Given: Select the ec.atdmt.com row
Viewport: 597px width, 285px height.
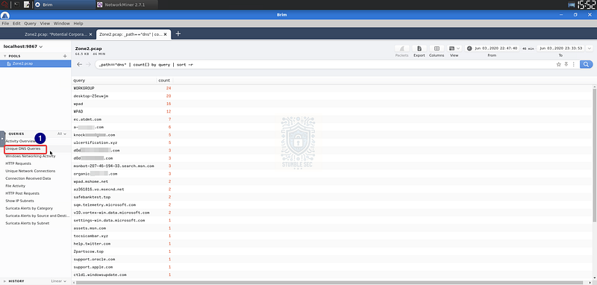Looking at the screenshot, I should (x=333, y=119).
